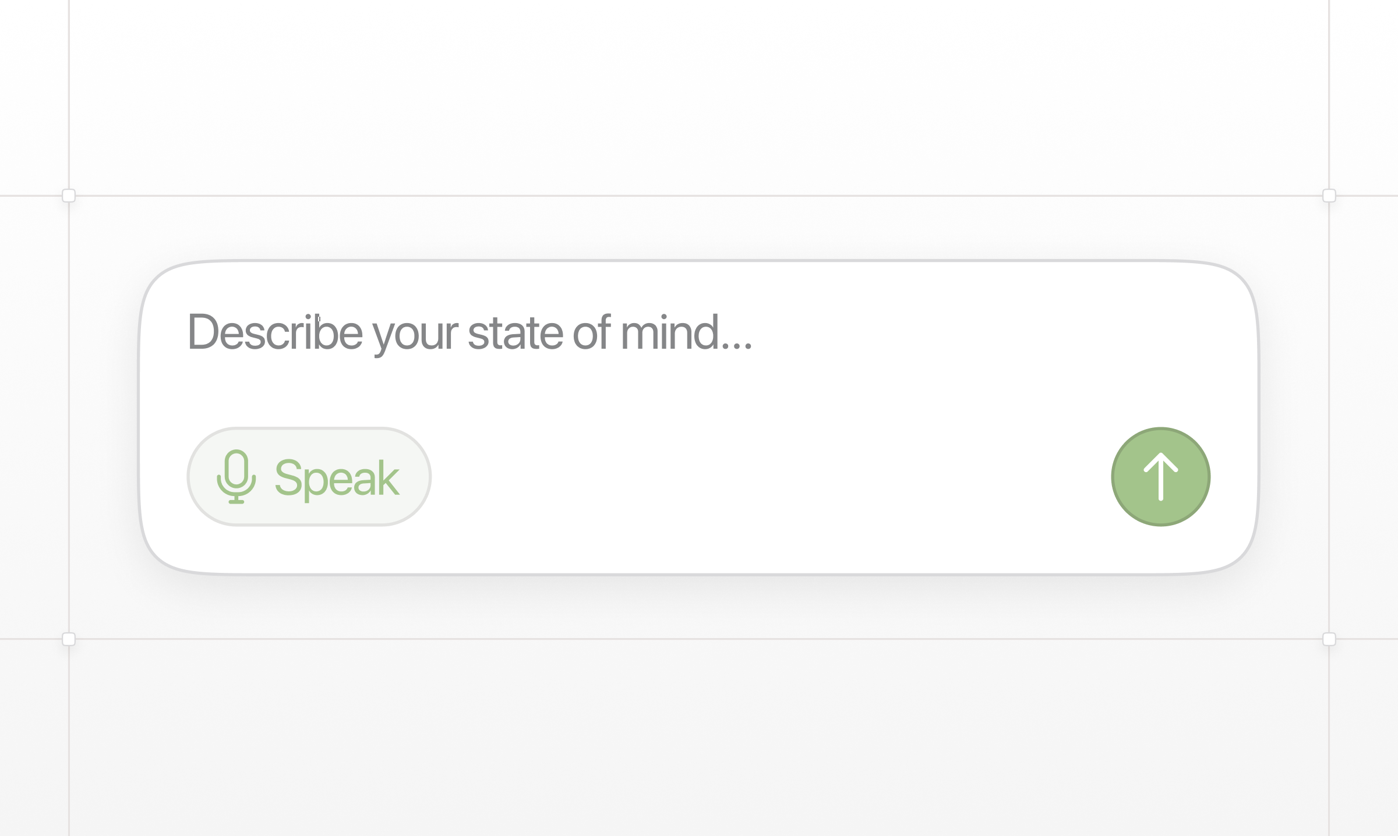1398x836 pixels.
Task: Click the upper horizontal guide line
Action: click(x=699, y=196)
